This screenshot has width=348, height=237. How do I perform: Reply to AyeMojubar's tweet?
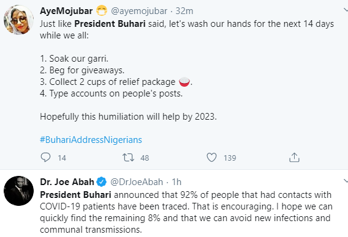[x=46, y=158]
